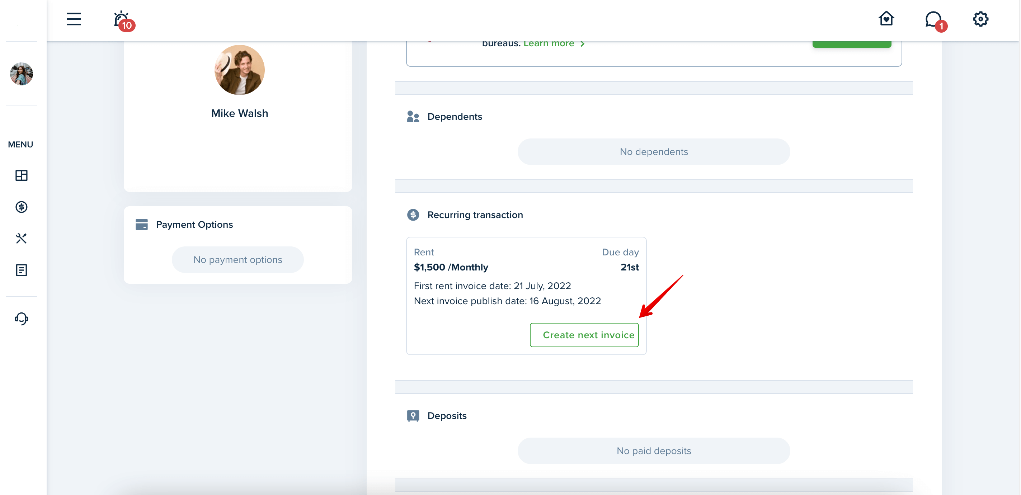Open alarm notifications with badge 10
The height and width of the screenshot is (495, 1021).
click(123, 20)
